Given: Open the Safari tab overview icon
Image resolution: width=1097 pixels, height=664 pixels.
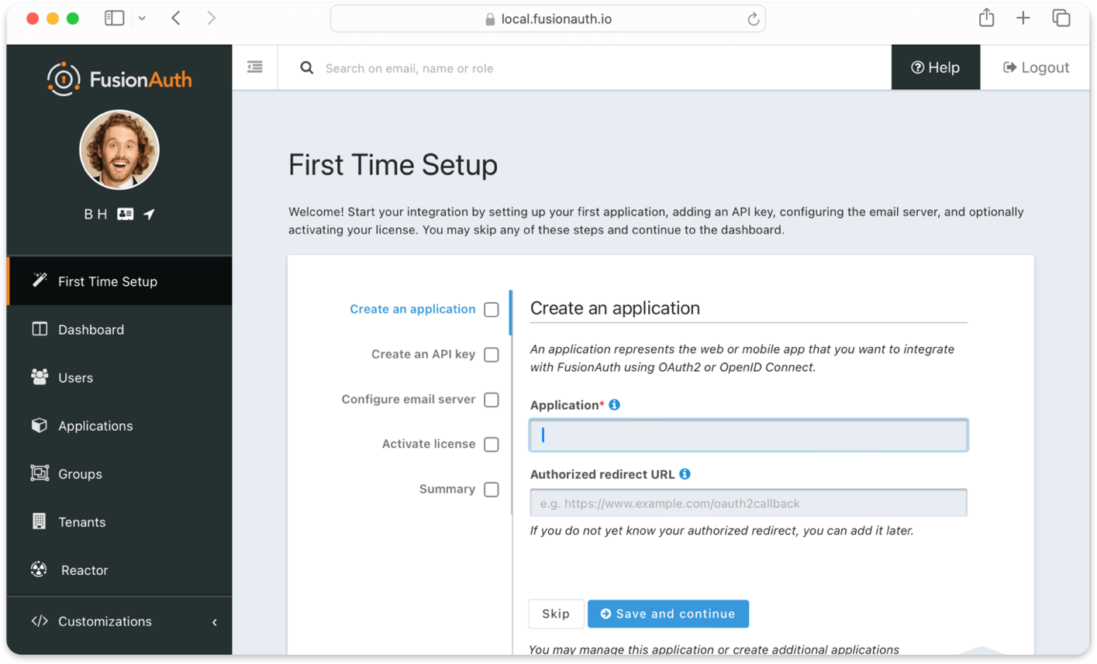Looking at the screenshot, I should [x=1061, y=18].
